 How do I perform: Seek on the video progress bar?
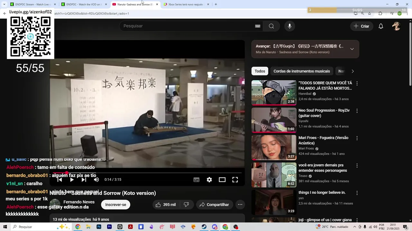pos(147,173)
